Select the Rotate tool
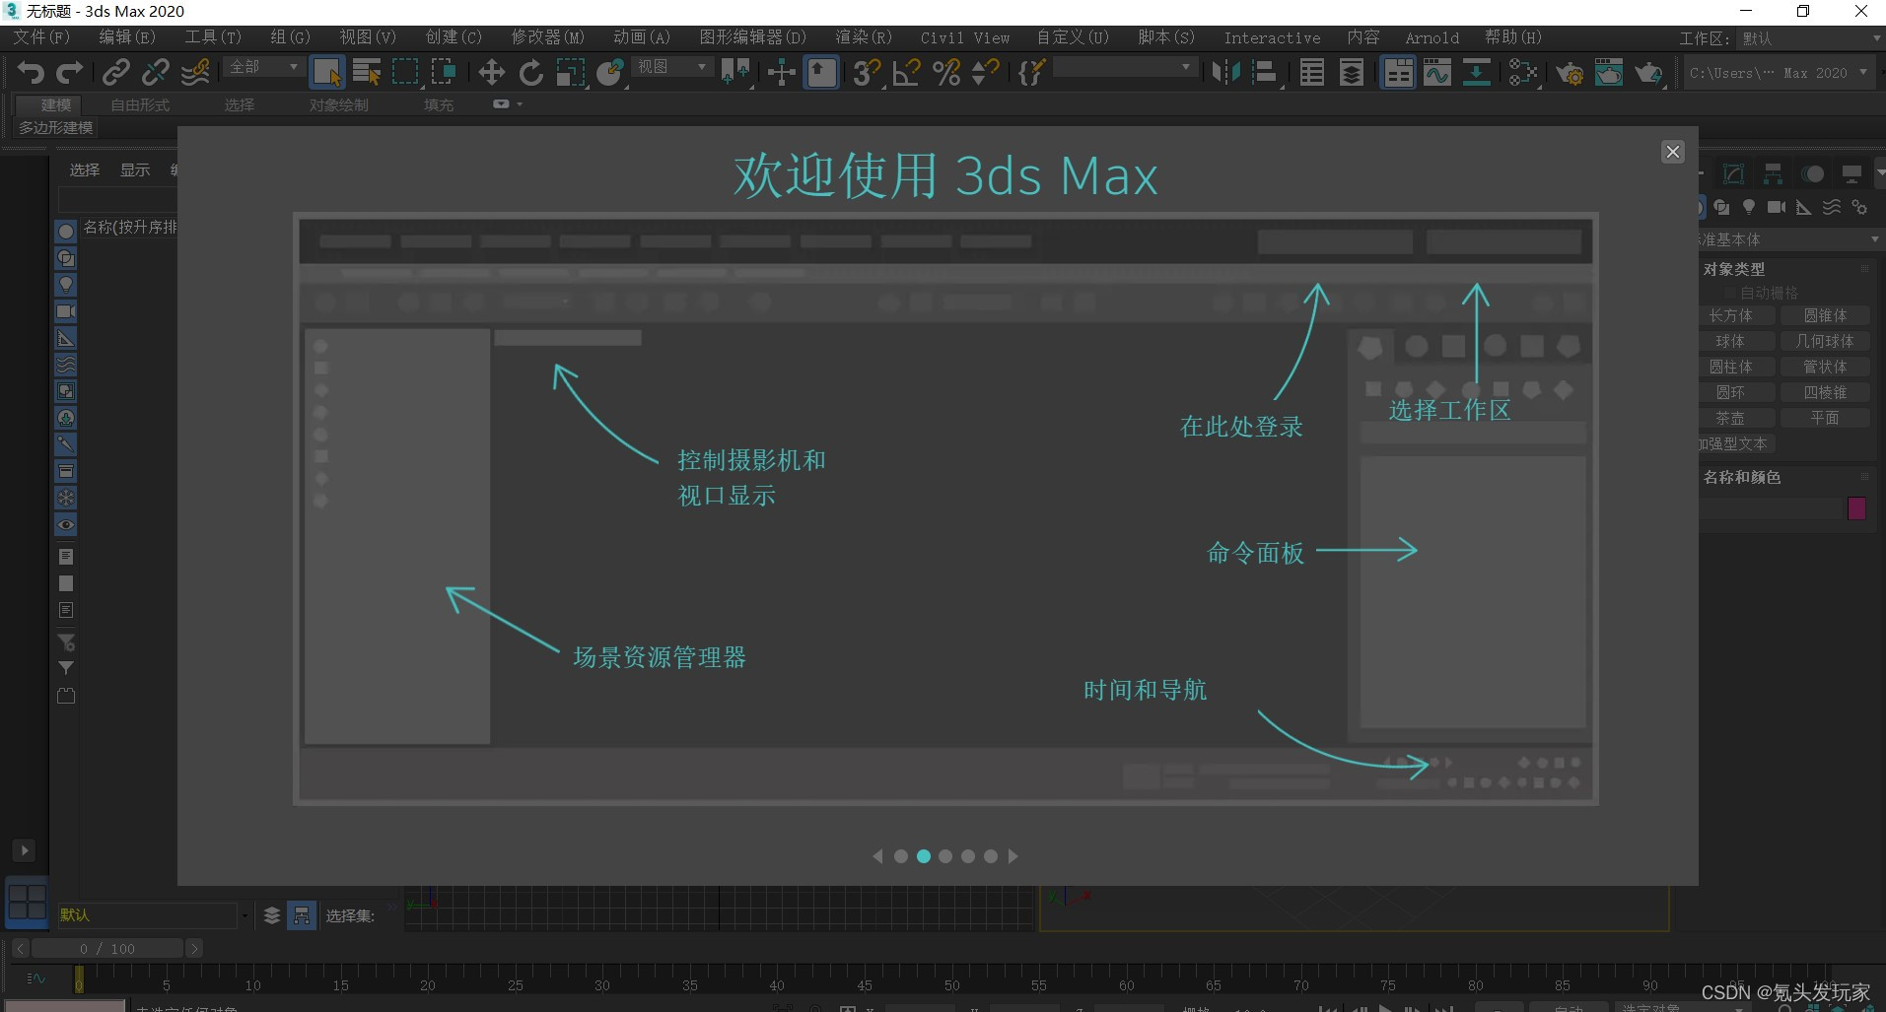Viewport: 1886px width, 1012px height. click(x=530, y=72)
